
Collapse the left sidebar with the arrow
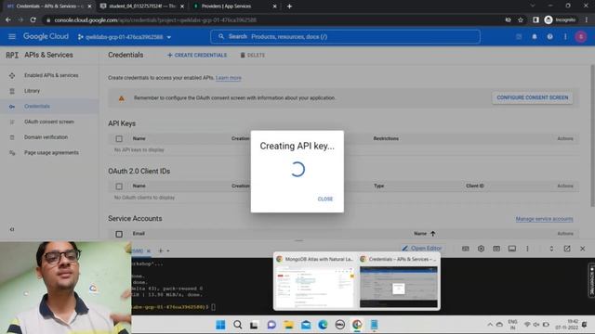point(12,229)
